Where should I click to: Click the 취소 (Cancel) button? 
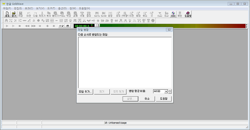click(x=147, y=99)
